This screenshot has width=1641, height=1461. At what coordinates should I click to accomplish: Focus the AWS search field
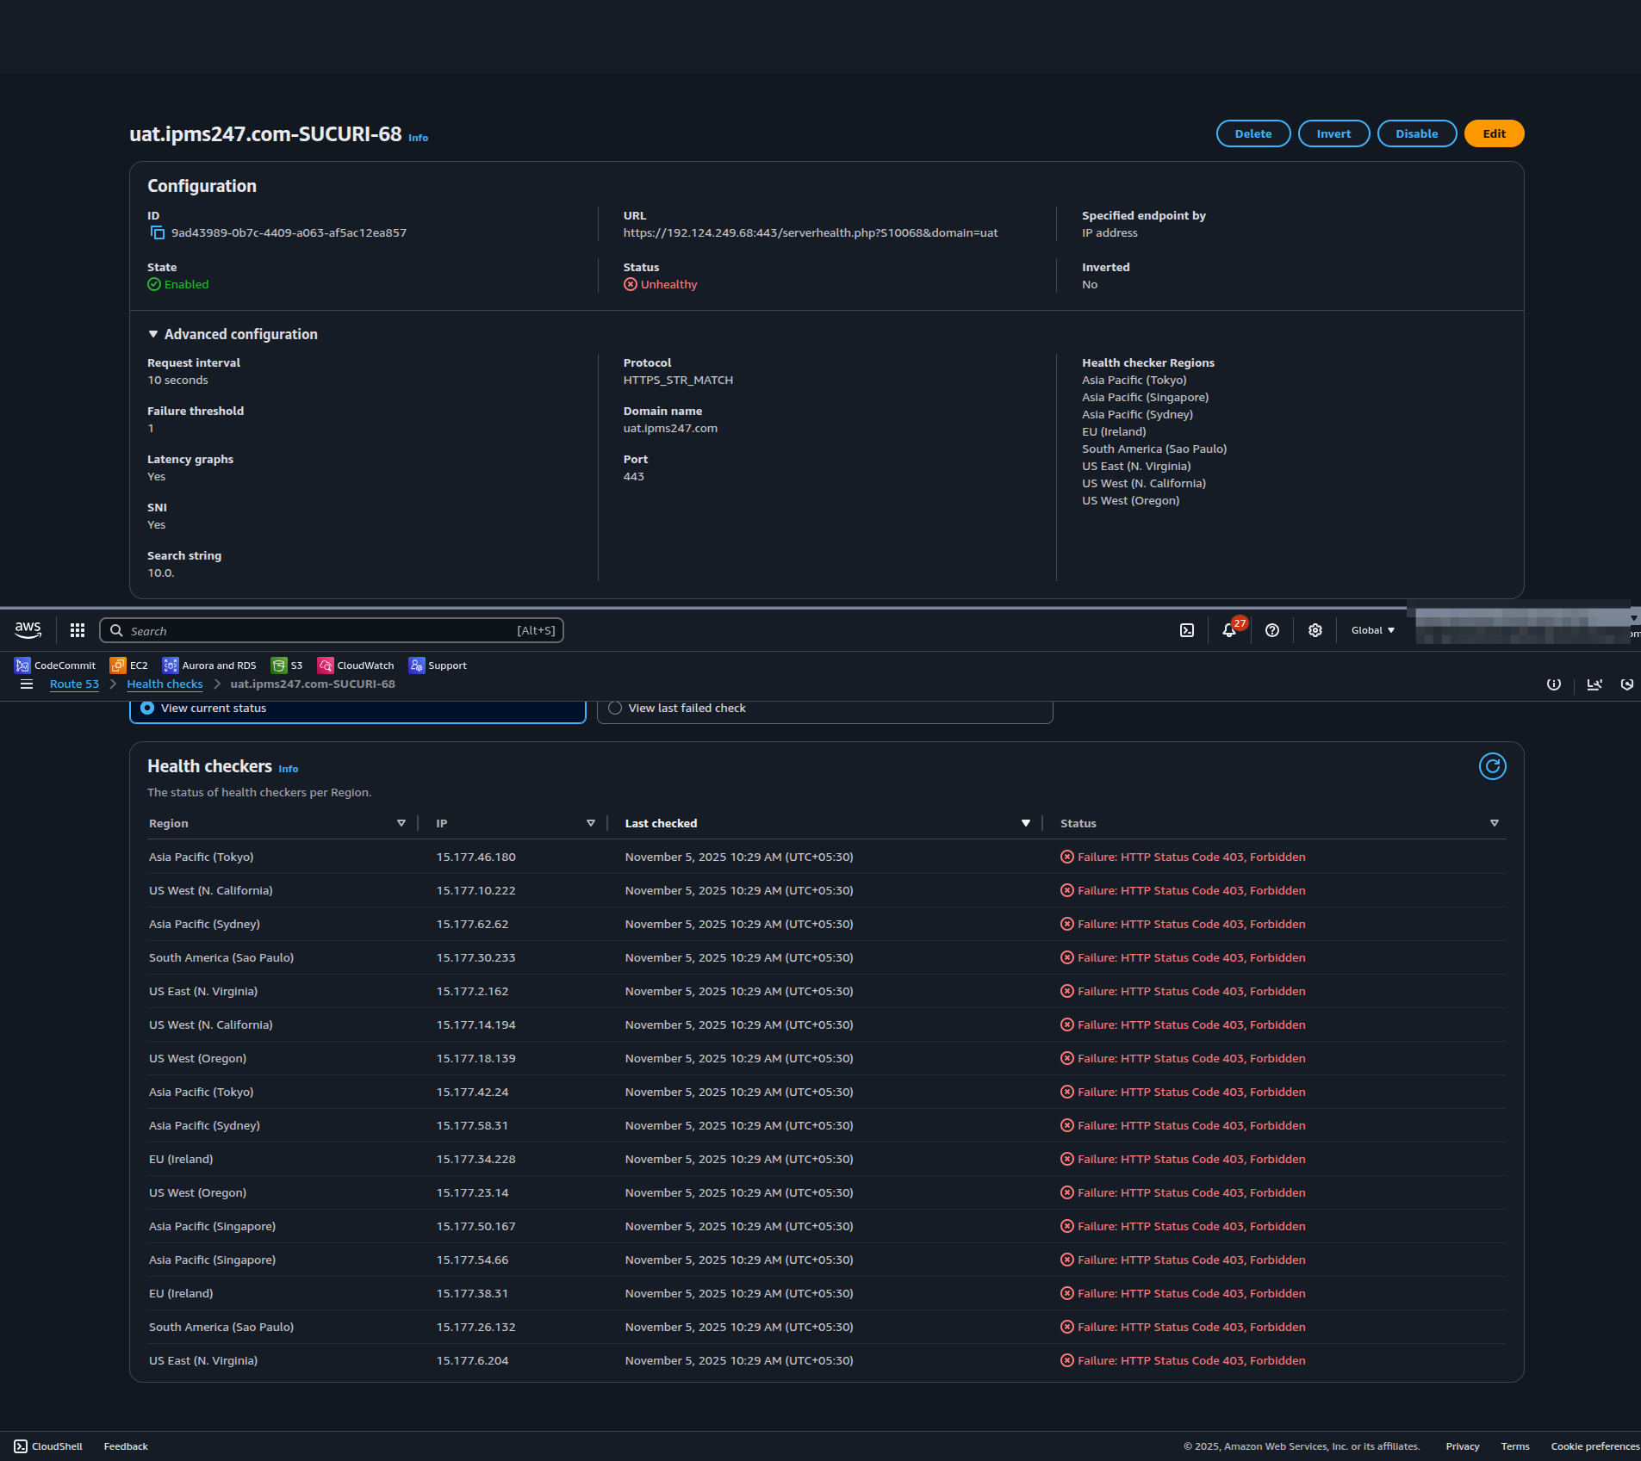(332, 630)
